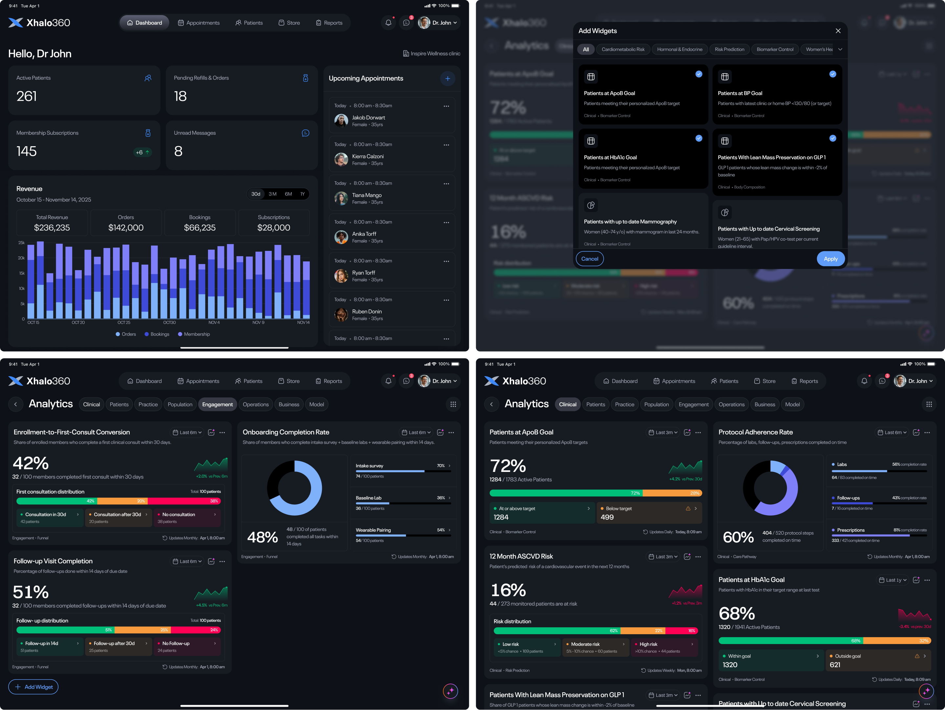Select 3M revenue range toggle
Image resolution: width=945 pixels, height=710 pixels.
(273, 194)
